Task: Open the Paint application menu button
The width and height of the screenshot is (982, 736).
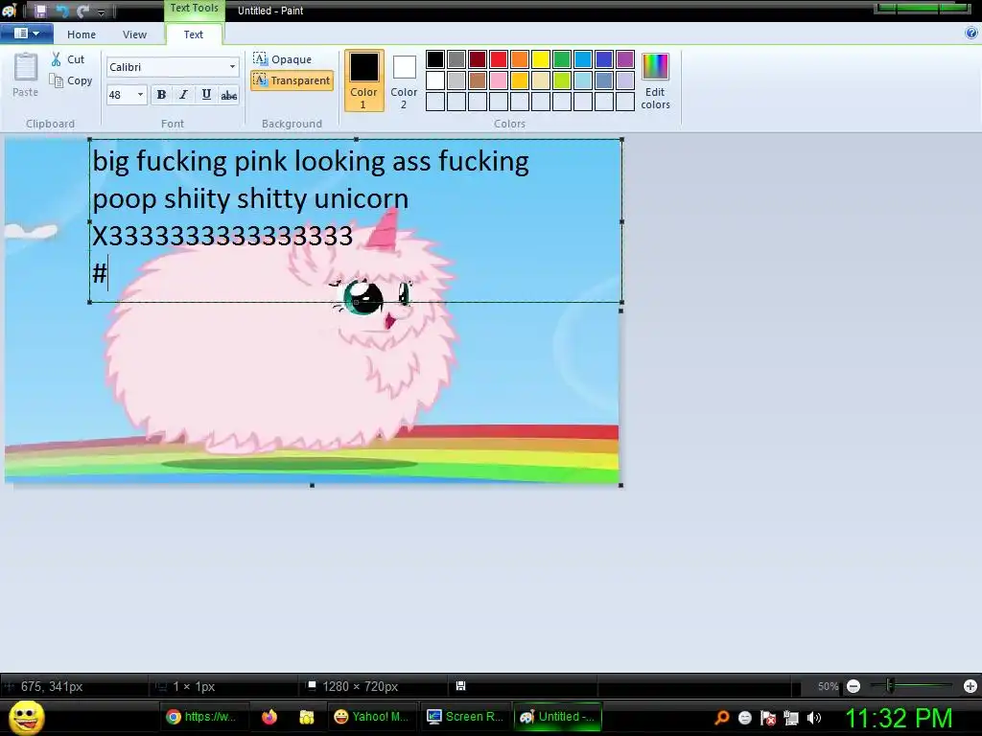Action: 26,34
